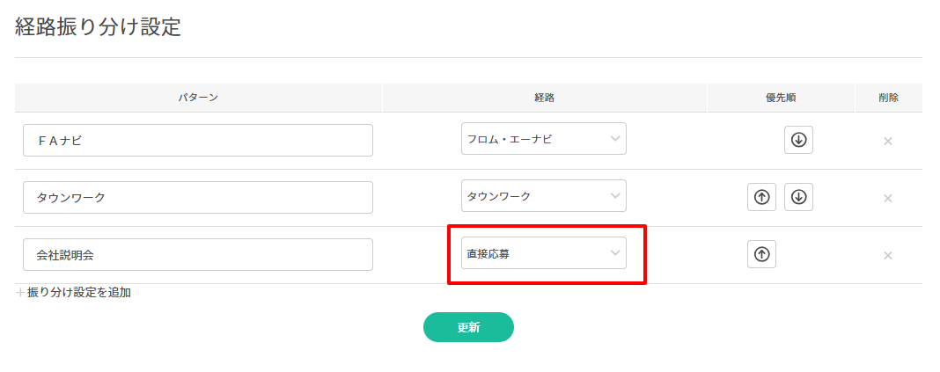Click plus icon to add 振り分け設定

(20, 293)
